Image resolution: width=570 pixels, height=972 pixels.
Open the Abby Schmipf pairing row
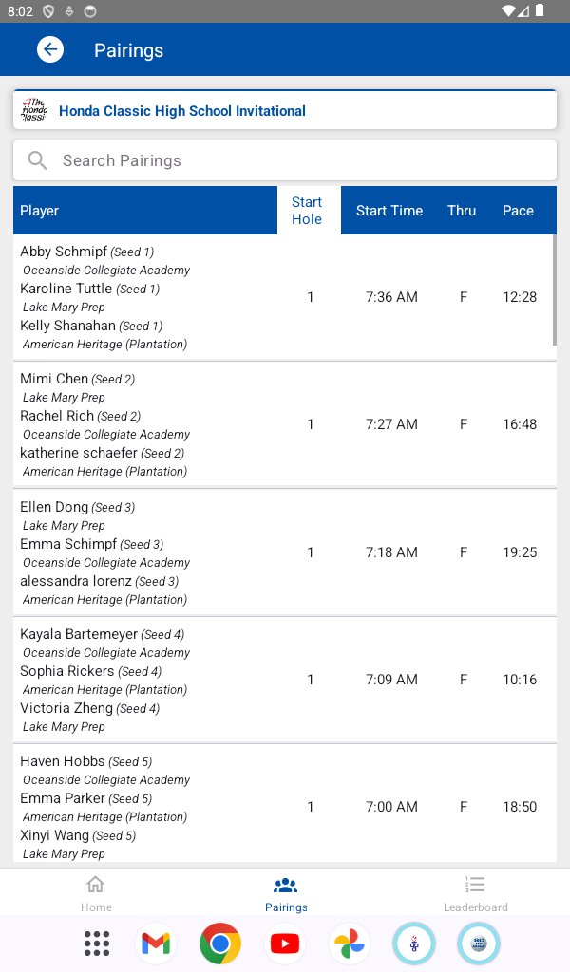point(285,297)
